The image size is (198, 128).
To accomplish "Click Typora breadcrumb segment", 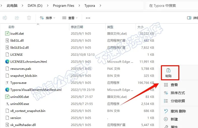I will tap(90, 6).
